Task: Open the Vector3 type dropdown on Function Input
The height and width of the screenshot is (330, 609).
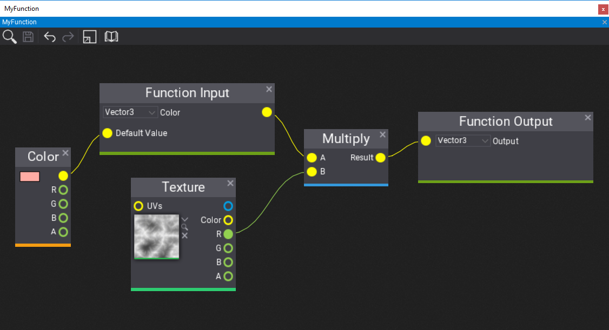Action: (130, 112)
